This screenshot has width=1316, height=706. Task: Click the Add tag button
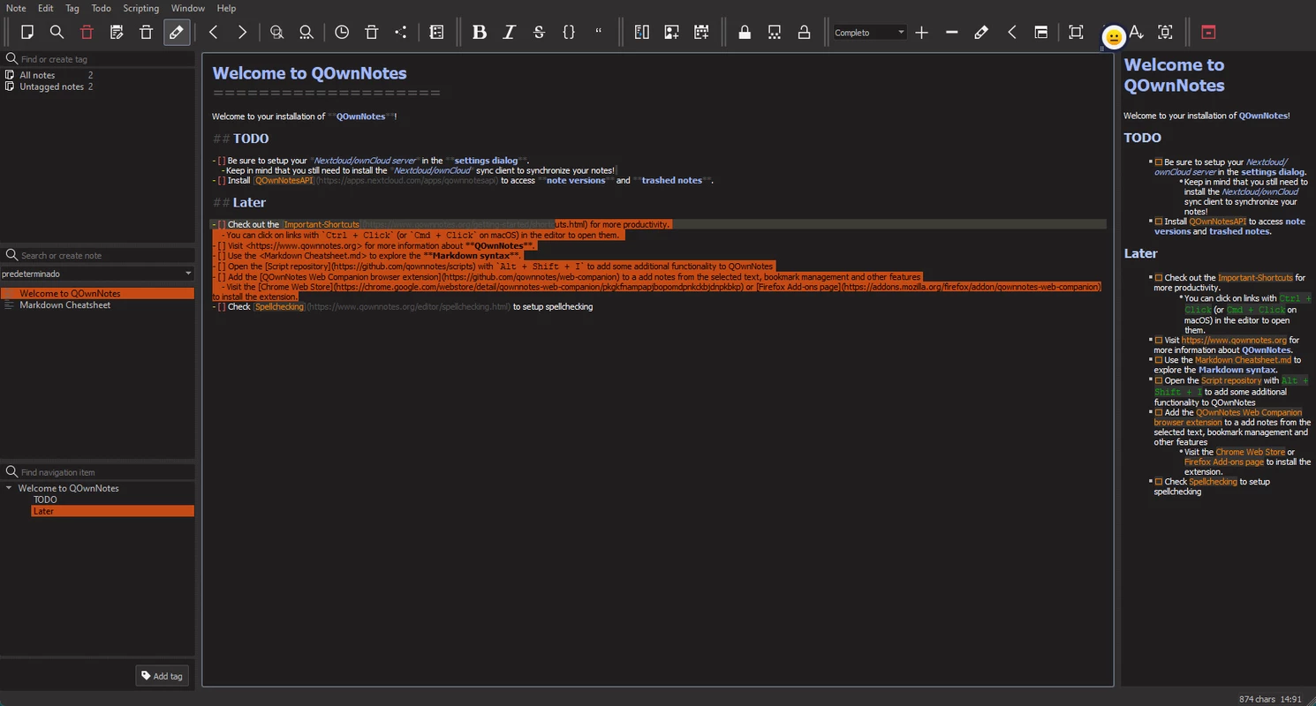(x=163, y=676)
